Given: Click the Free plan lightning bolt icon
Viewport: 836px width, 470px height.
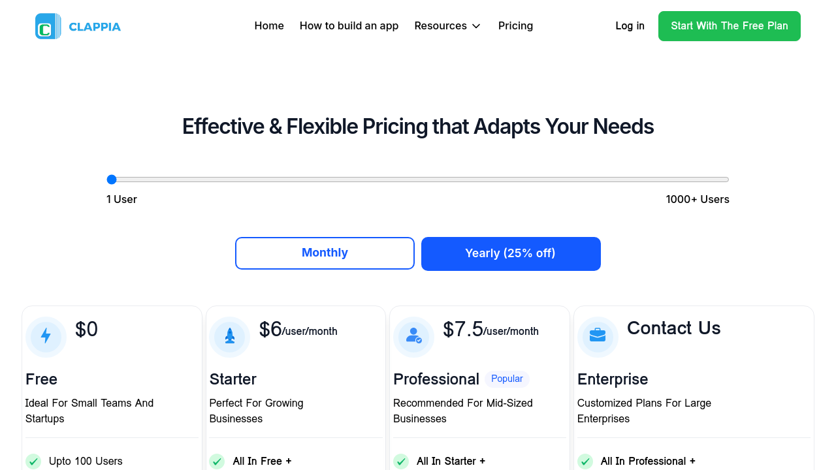Looking at the screenshot, I should 46,336.
